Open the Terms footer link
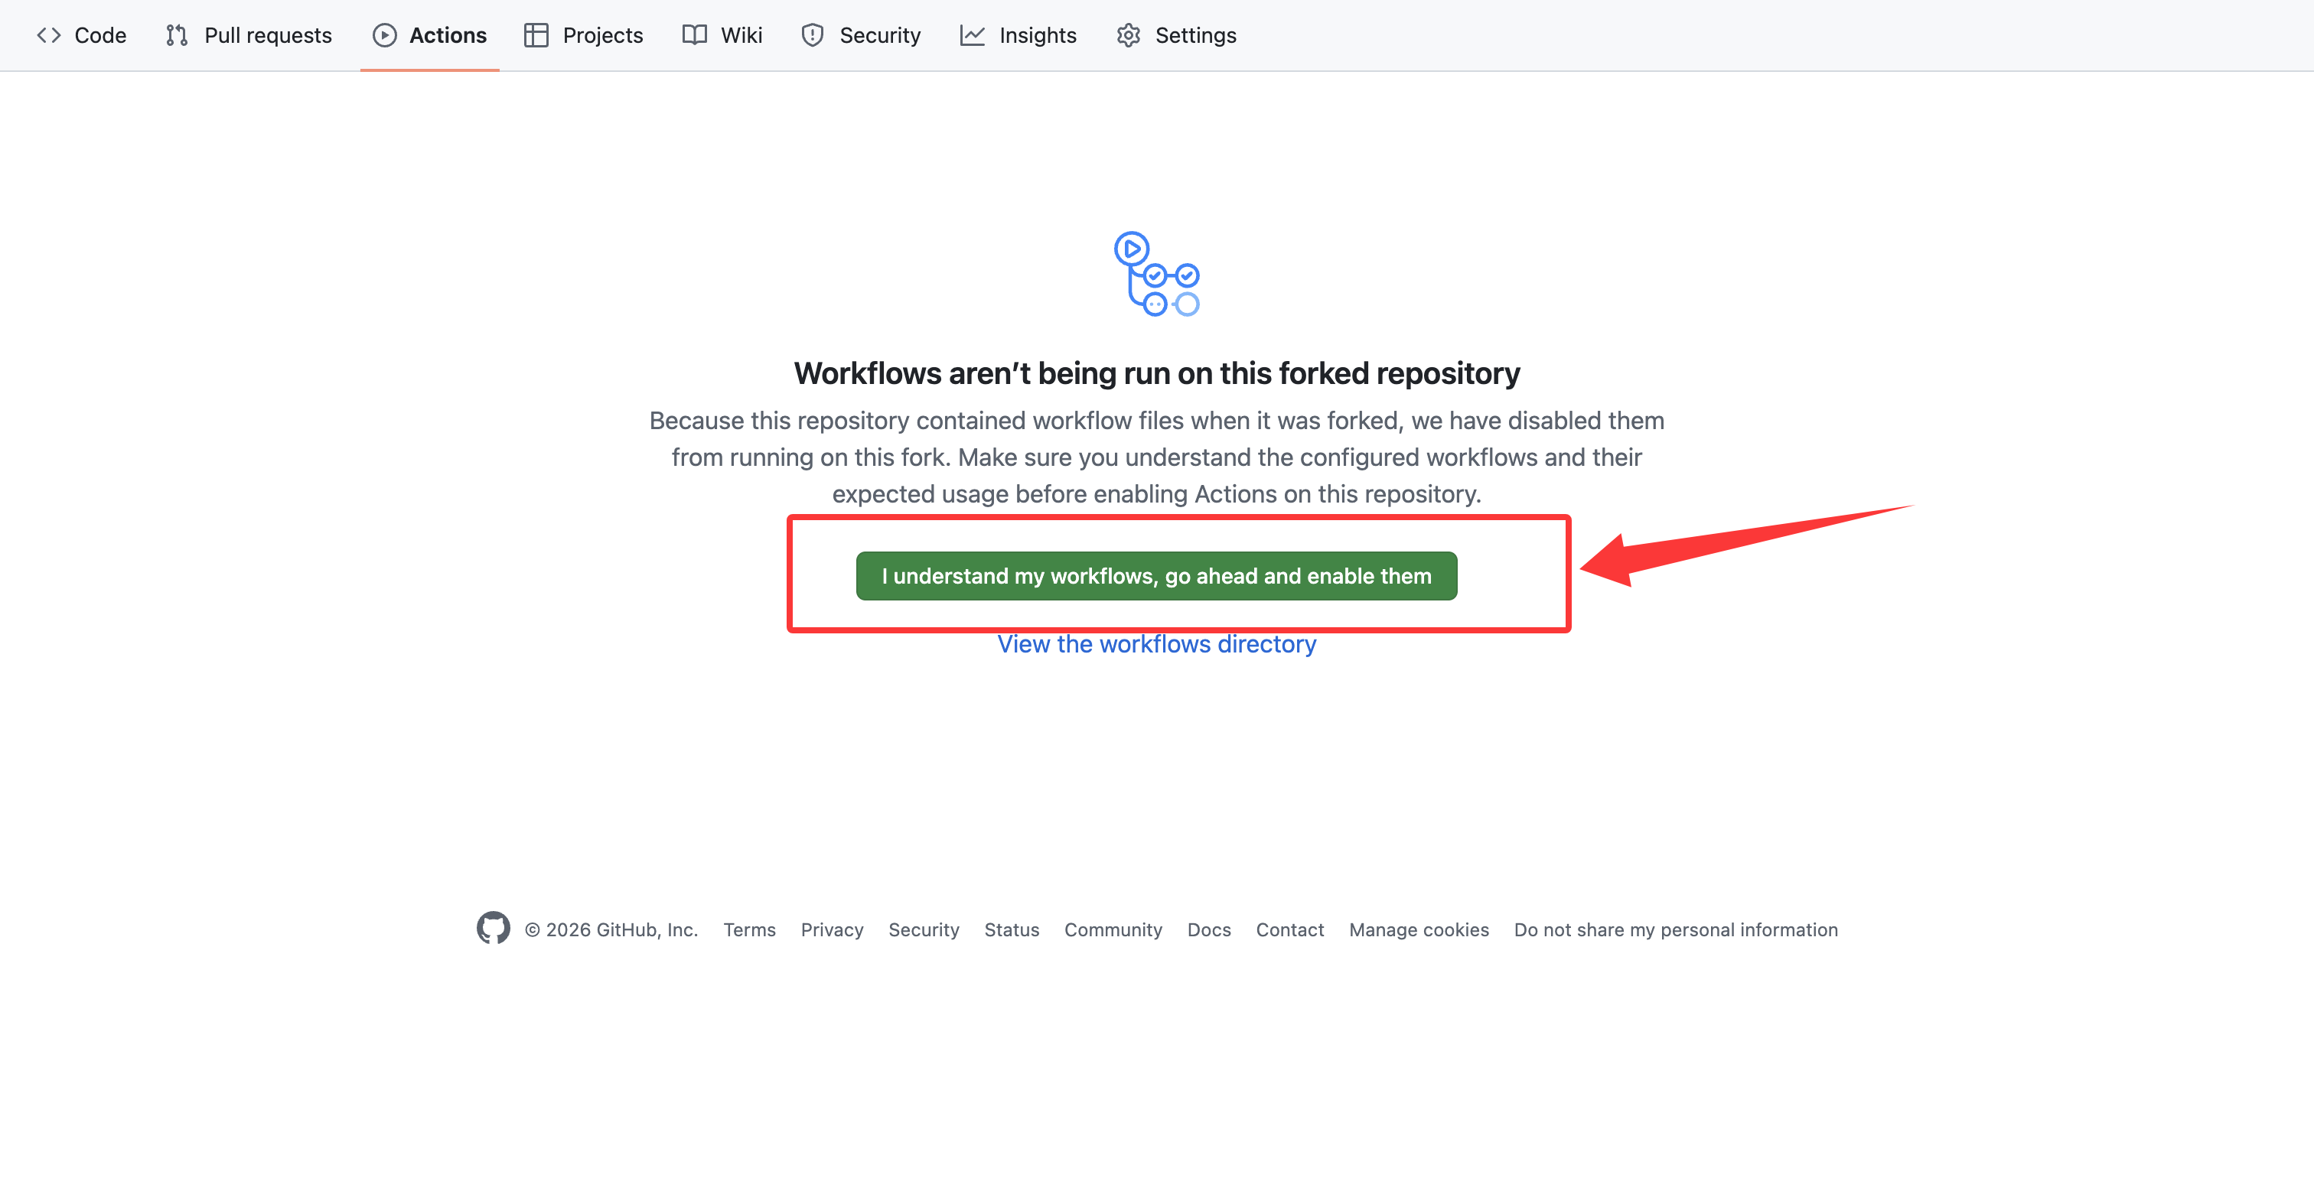Image resolution: width=2314 pixels, height=1178 pixels. (x=749, y=929)
